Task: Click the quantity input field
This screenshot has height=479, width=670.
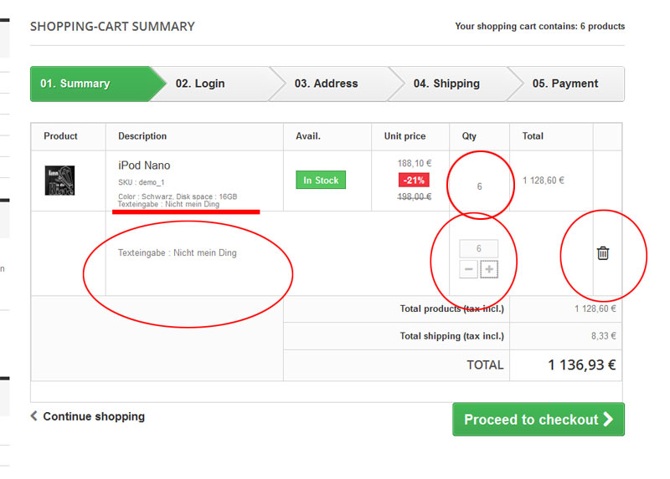Action: 478,249
